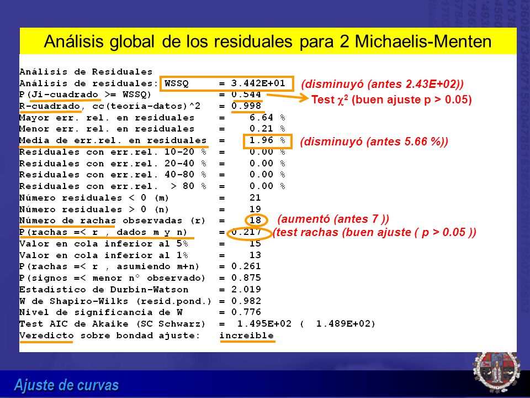Click the 'P(rachas =< r , dados m y n)' label
530x398 pixels.
point(103,232)
